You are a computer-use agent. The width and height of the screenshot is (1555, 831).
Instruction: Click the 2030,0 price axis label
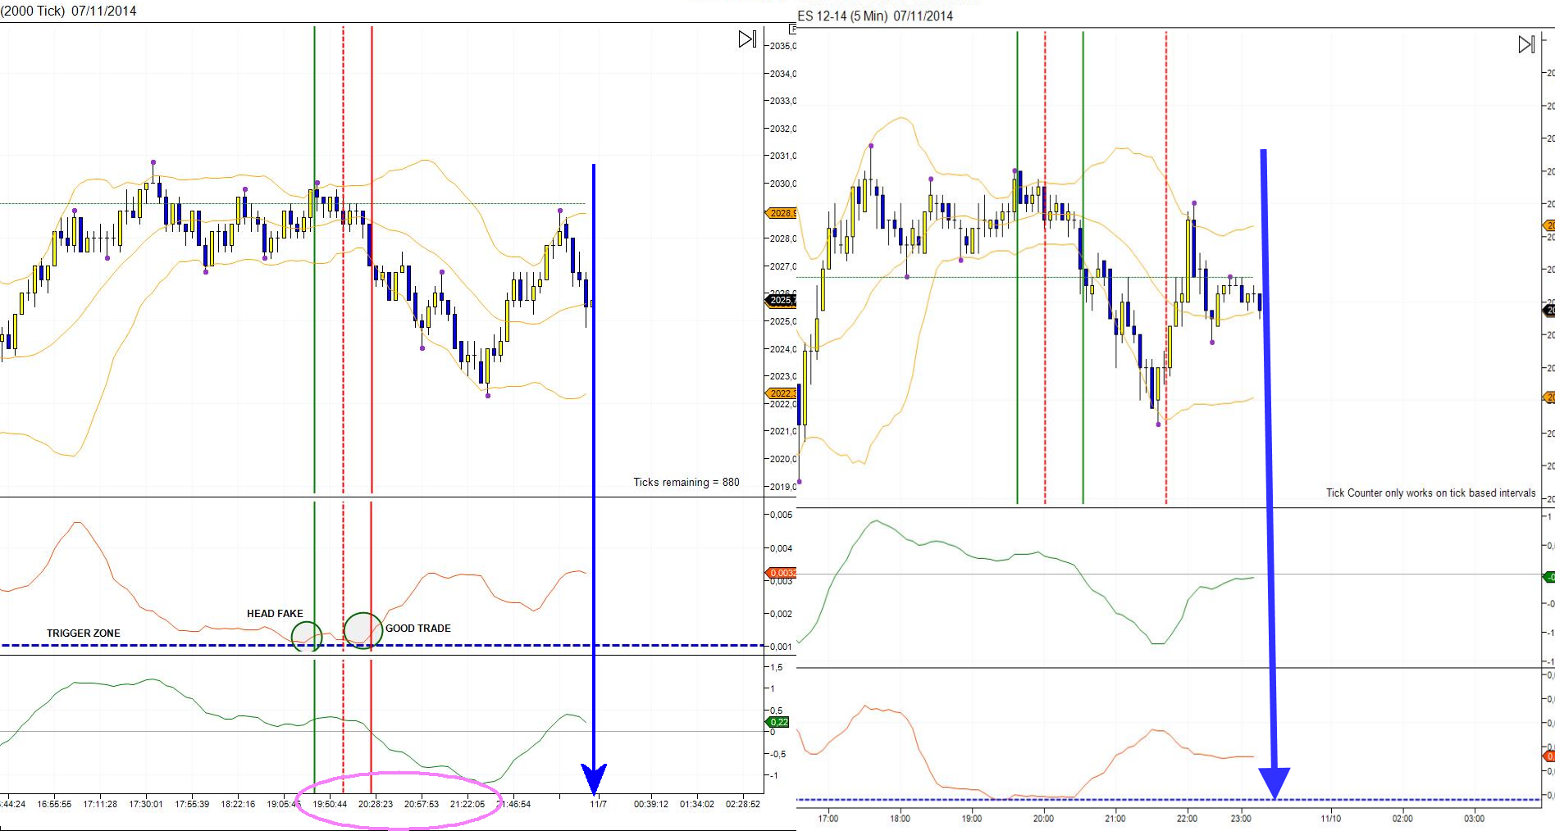(782, 184)
